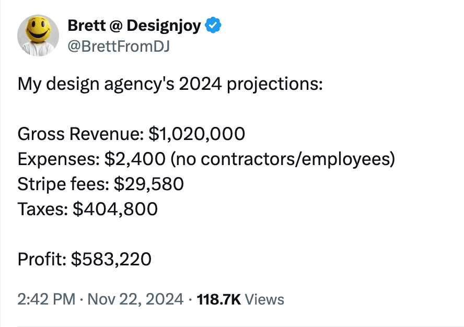Click the blue verified checkmark badge
Image resolution: width=464 pixels, height=327 pixels.
213,26
